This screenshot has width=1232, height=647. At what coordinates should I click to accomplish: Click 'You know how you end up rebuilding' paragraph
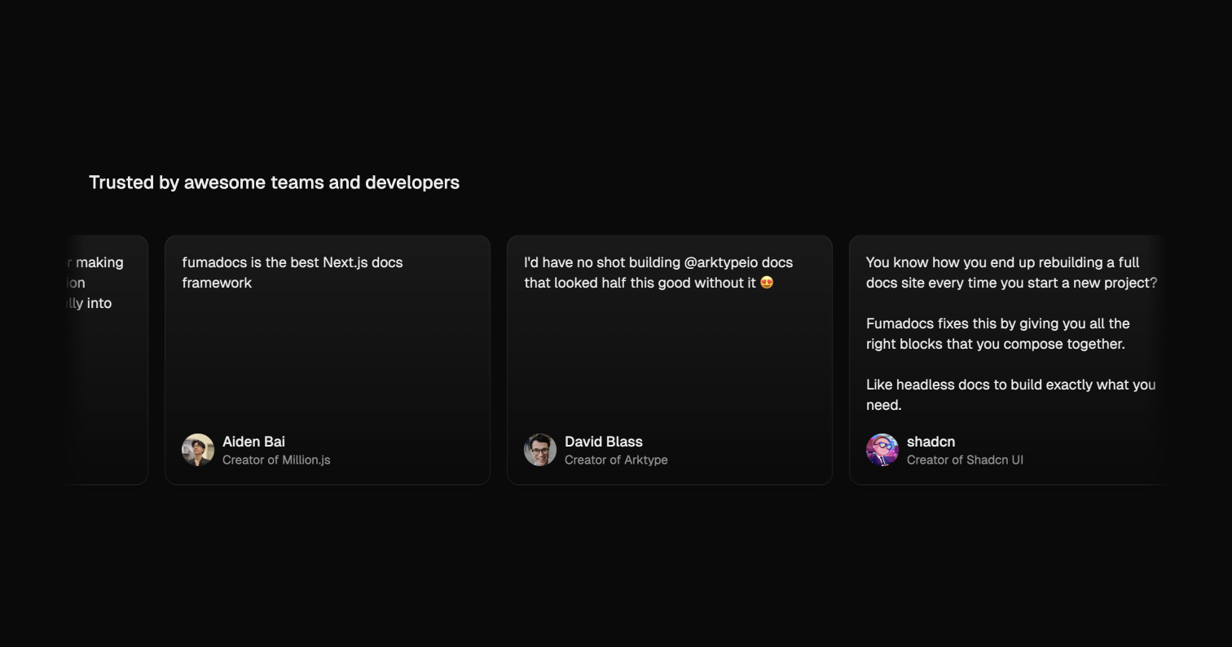tap(1011, 272)
